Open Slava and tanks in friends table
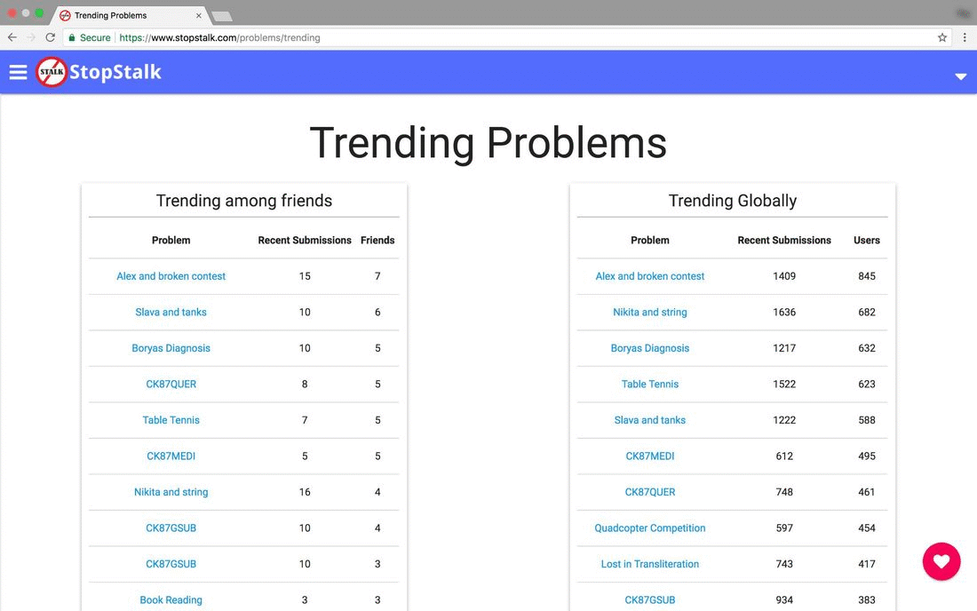Image resolution: width=977 pixels, height=611 pixels. tap(171, 312)
